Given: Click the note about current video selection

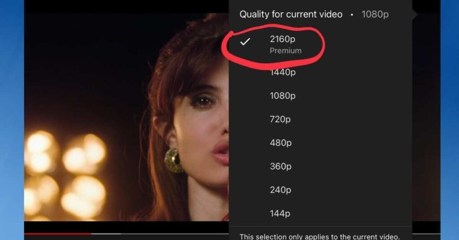Looking at the screenshot, I should 320,236.
